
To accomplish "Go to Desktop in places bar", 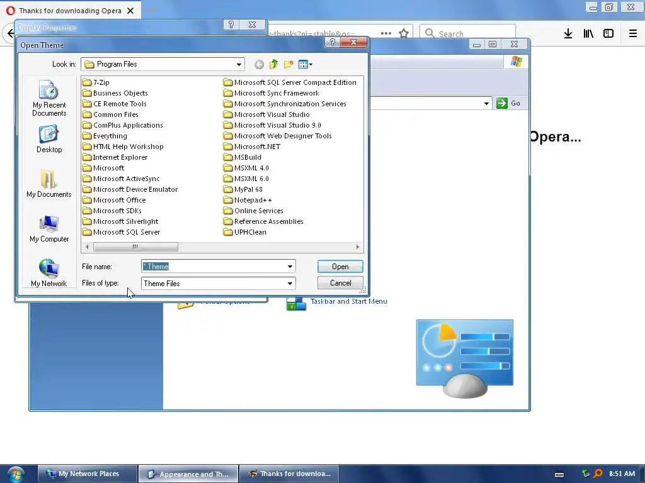I will click(x=49, y=140).
